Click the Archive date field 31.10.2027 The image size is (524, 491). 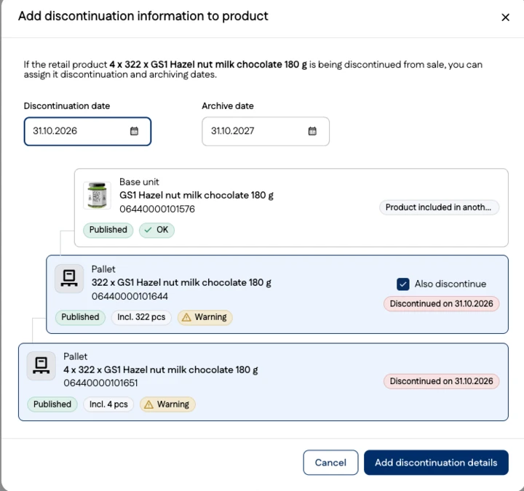(266, 131)
